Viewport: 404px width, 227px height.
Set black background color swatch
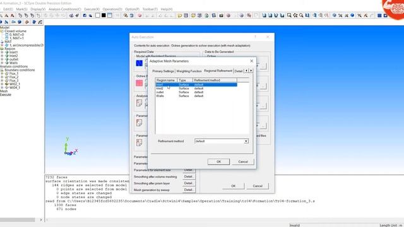104,15
